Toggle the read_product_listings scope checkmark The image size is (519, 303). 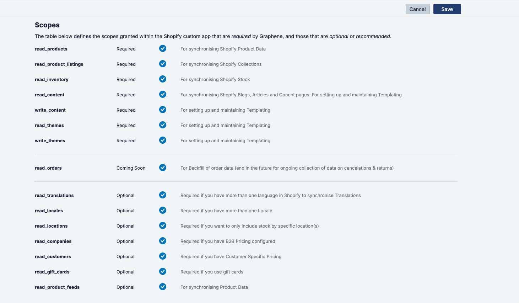click(163, 64)
